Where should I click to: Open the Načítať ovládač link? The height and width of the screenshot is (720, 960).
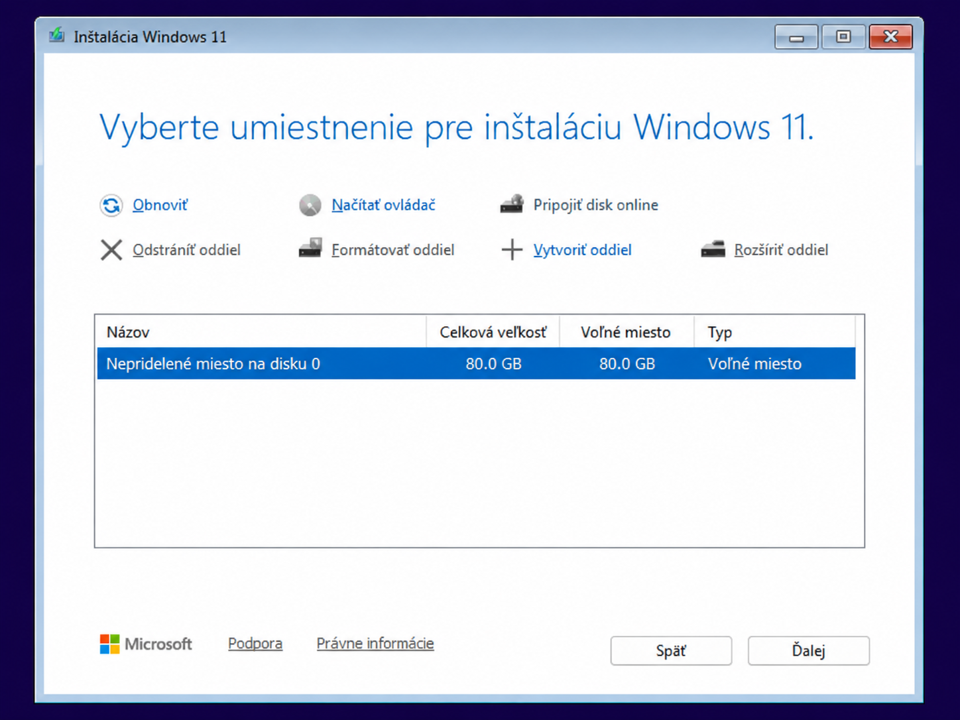(x=383, y=205)
